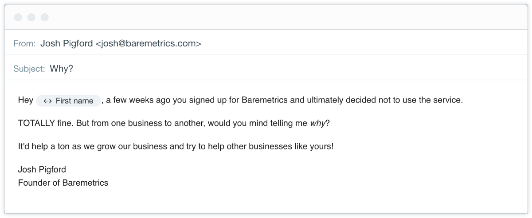
Task: Click the word "Hey" in the greeting
Action: pos(25,100)
